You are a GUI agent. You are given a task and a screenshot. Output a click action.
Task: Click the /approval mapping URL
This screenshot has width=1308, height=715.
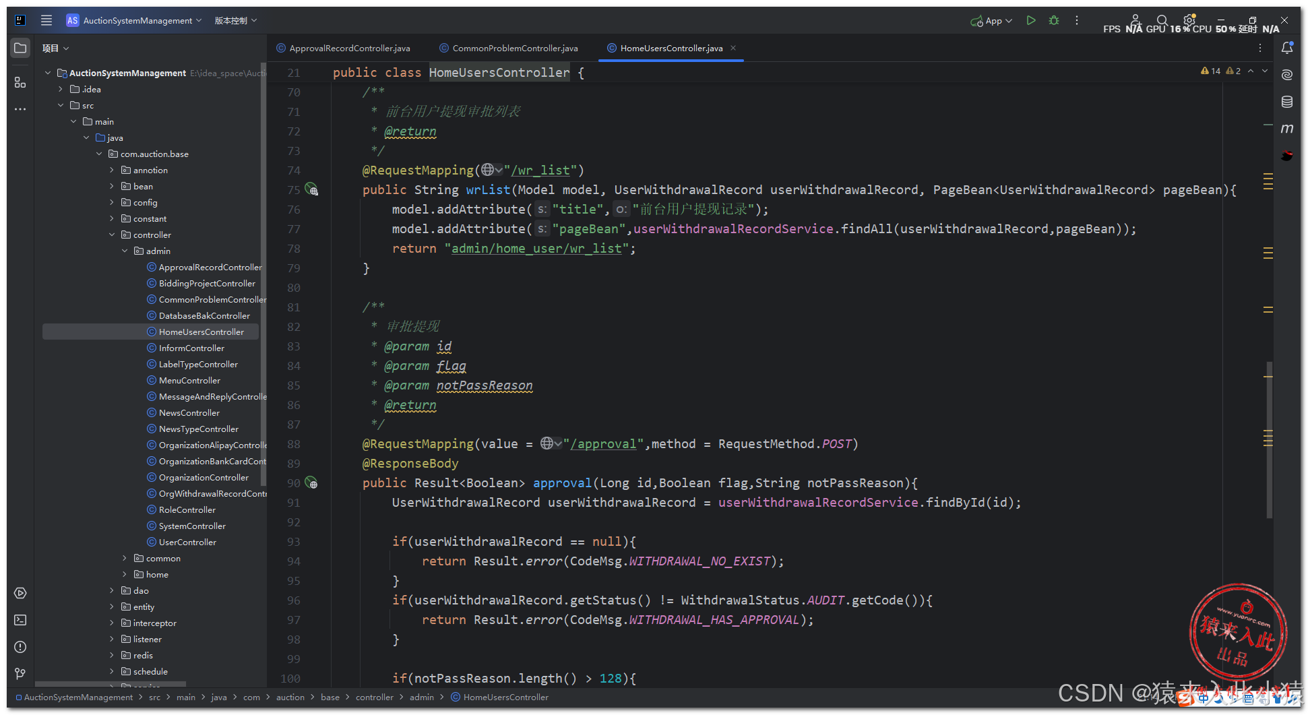point(603,443)
